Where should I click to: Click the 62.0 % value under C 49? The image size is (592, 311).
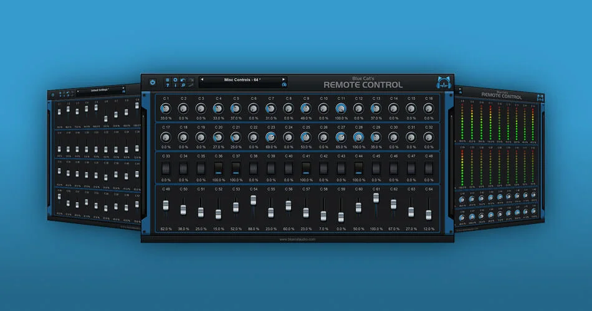(166, 229)
